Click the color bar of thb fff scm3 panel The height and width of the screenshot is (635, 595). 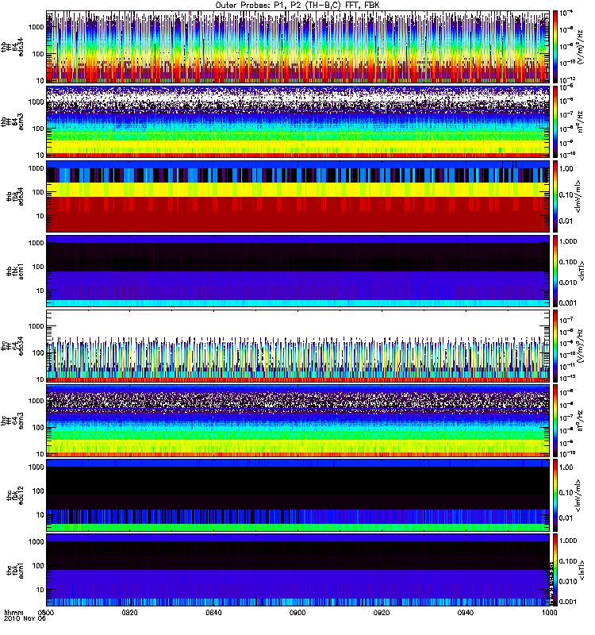click(555, 121)
